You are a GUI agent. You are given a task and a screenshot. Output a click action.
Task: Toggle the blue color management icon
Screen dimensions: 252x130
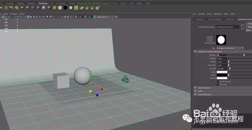coord(95,17)
